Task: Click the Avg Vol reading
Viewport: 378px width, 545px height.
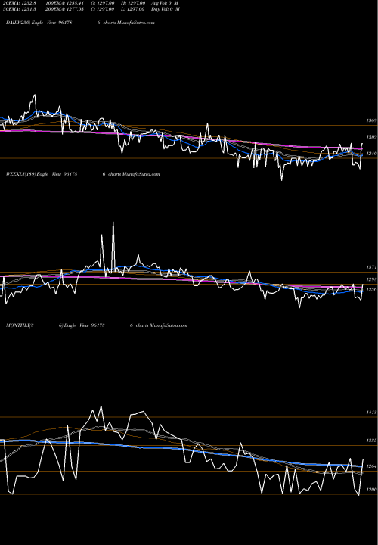Action: click(165, 3)
